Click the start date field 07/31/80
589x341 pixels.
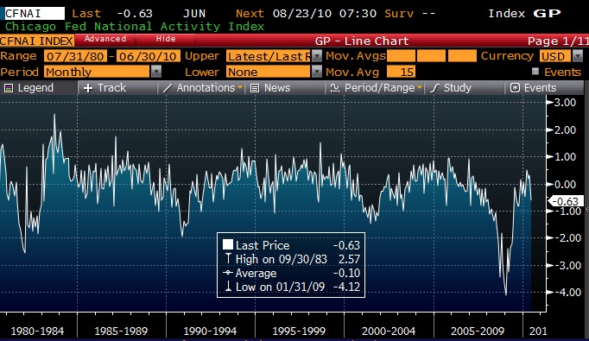pos(75,56)
